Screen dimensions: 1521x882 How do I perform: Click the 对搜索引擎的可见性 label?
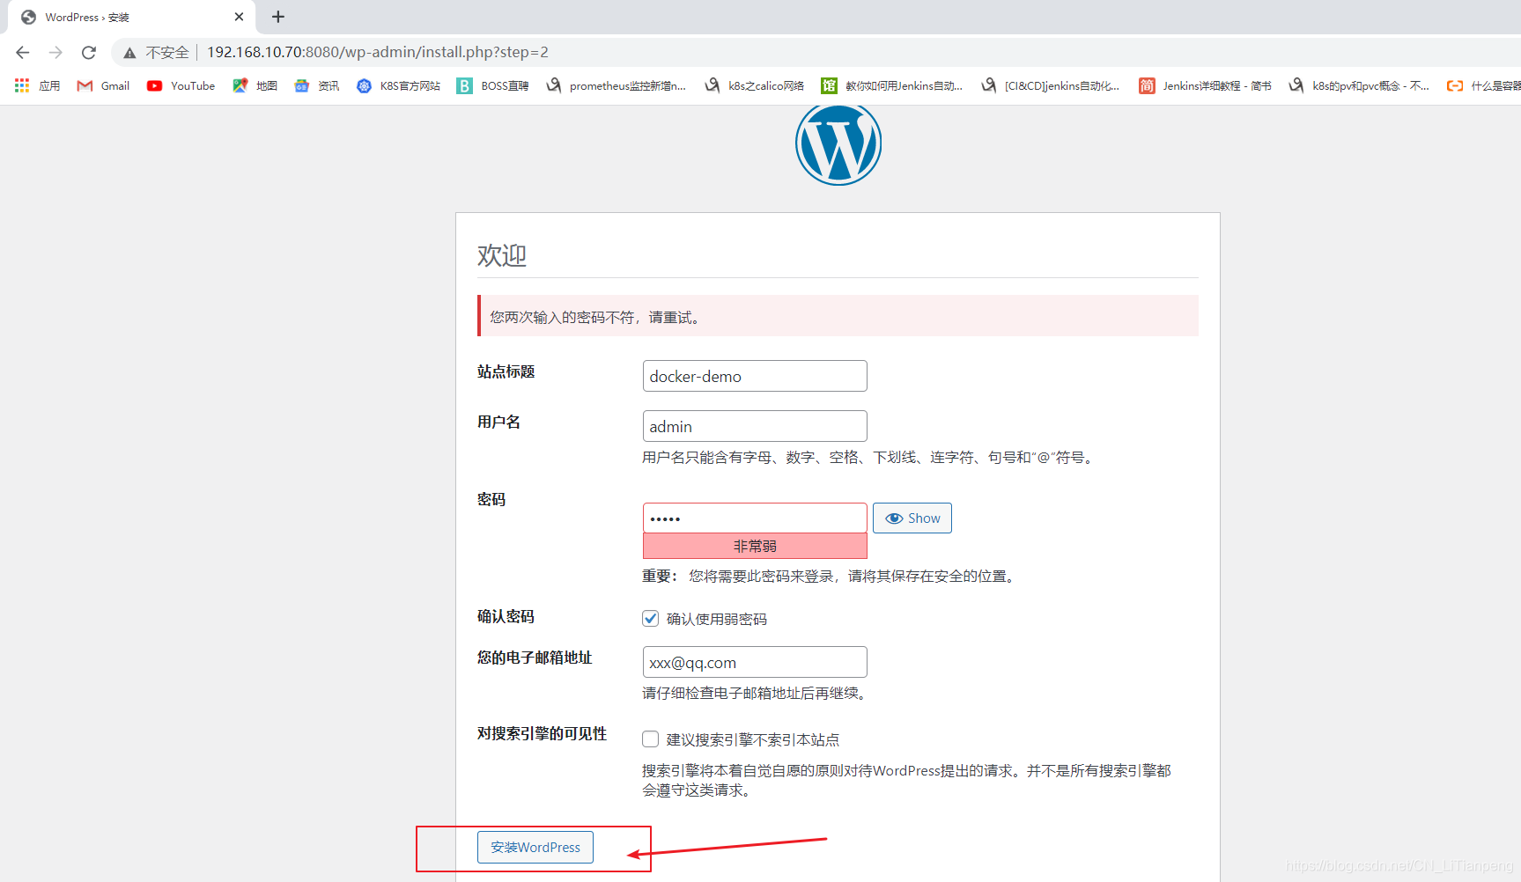click(543, 733)
